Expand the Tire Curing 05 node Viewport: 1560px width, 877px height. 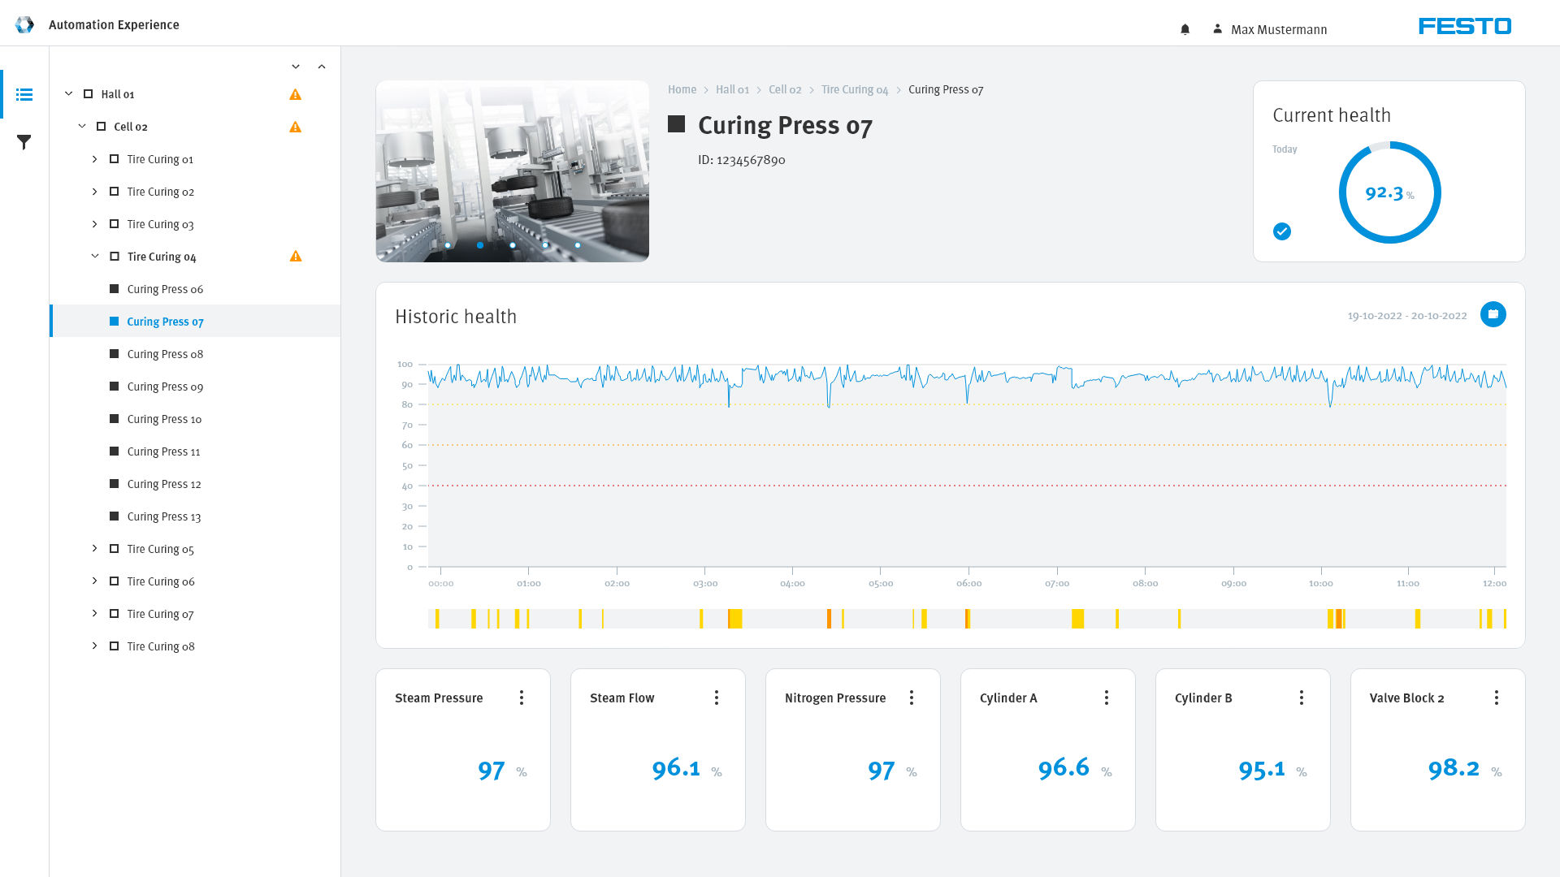pyautogui.click(x=94, y=549)
